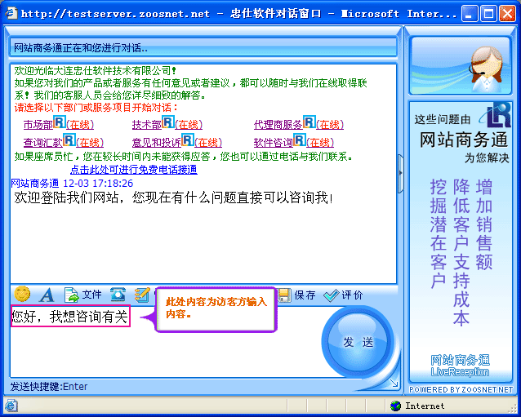Click 文件 label in toolbar
Image resolution: width=521 pixels, height=417 pixels.
tap(92, 295)
